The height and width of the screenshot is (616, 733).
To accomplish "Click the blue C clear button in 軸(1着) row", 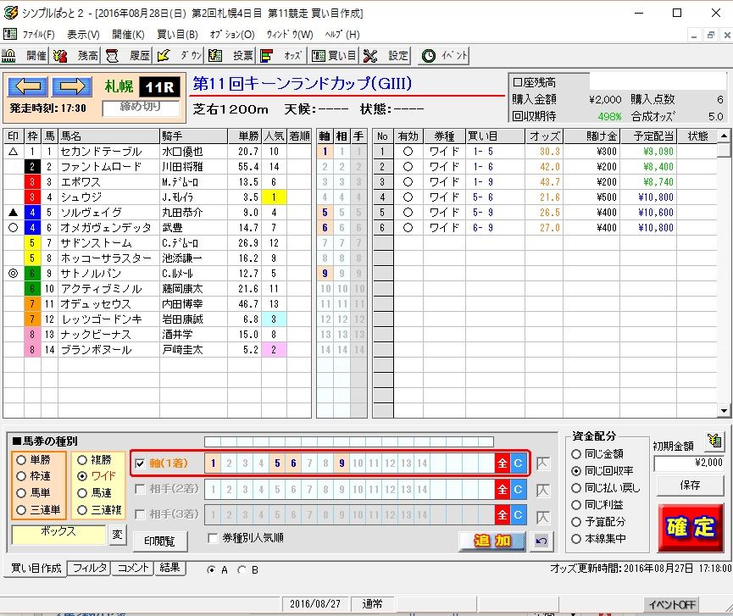I will pos(518,463).
